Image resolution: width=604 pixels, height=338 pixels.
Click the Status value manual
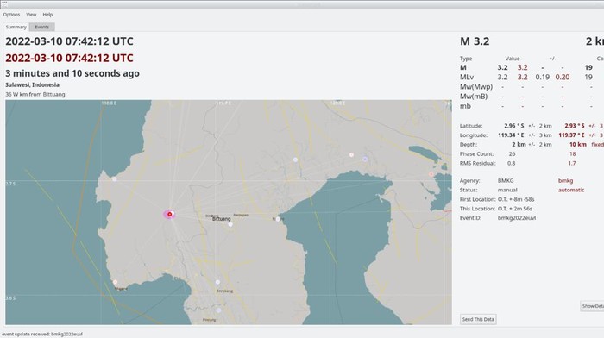pos(507,190)
